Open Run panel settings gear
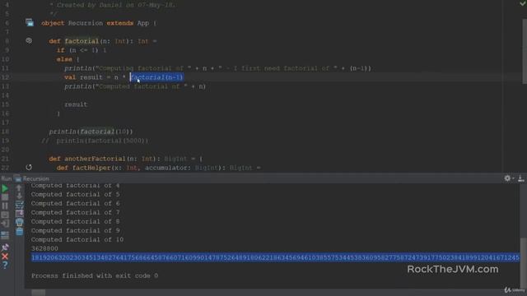 (x=507, y=178)
